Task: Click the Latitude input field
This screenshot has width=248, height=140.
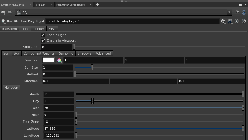Action: [x=59, y=129]
